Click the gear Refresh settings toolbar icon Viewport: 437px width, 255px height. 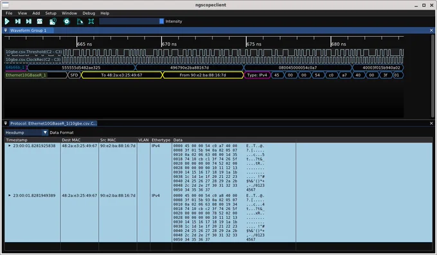point(66,21)
